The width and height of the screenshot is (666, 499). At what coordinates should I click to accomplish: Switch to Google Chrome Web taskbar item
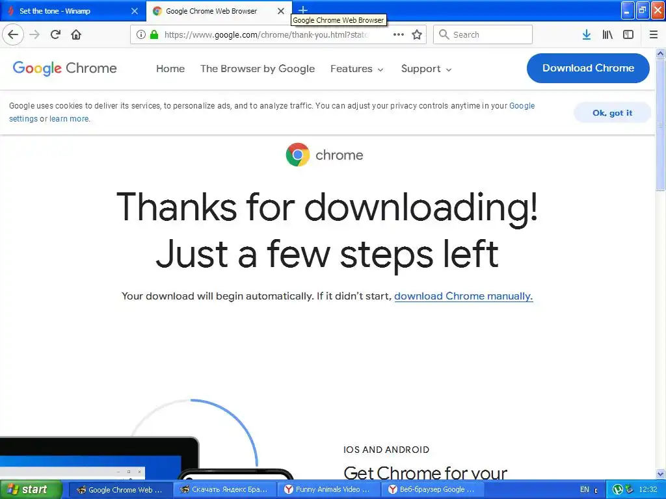coord(120,490)
